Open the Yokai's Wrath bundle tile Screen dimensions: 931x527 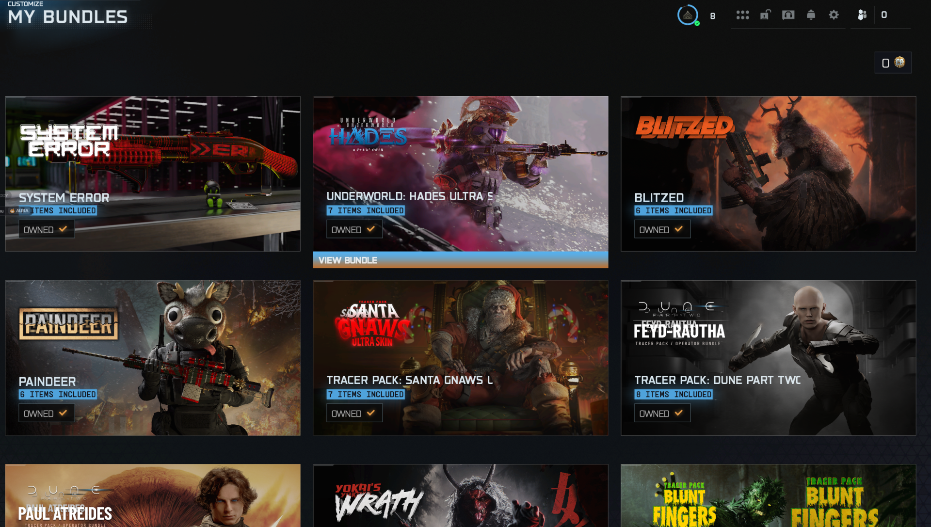[x=460, y=495]
